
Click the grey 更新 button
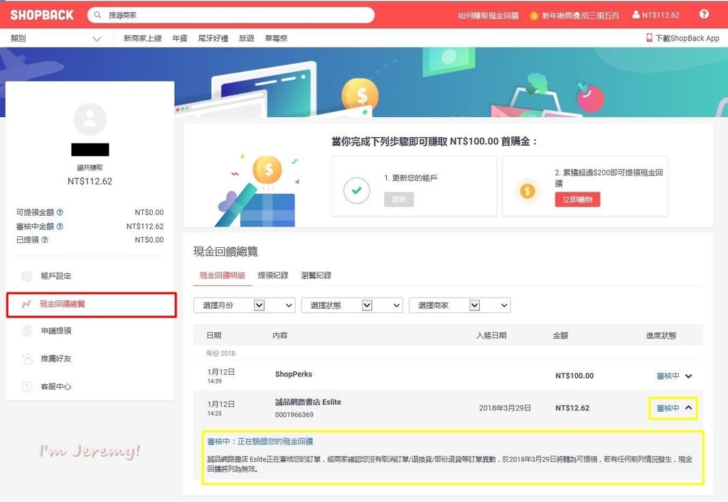point(399,200)
